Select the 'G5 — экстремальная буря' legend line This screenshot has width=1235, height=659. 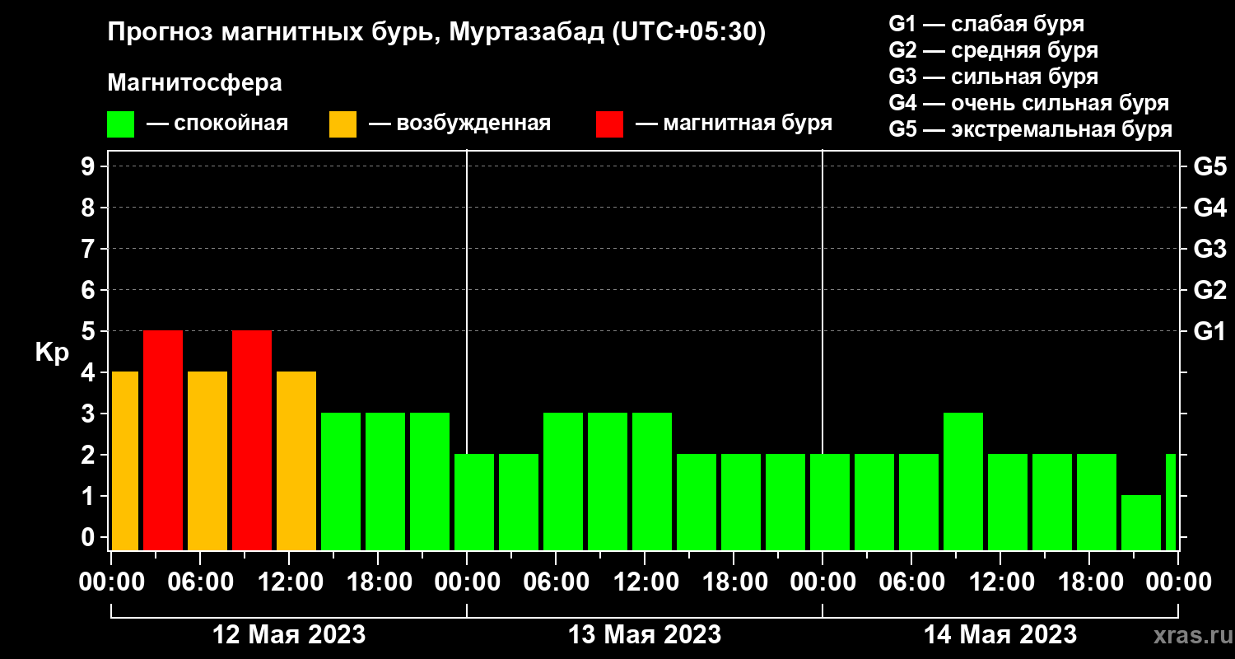(x=1031, y=129)
